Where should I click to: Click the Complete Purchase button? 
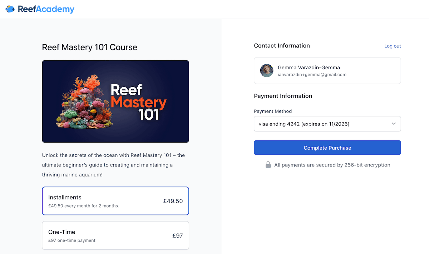pos(327,148)
